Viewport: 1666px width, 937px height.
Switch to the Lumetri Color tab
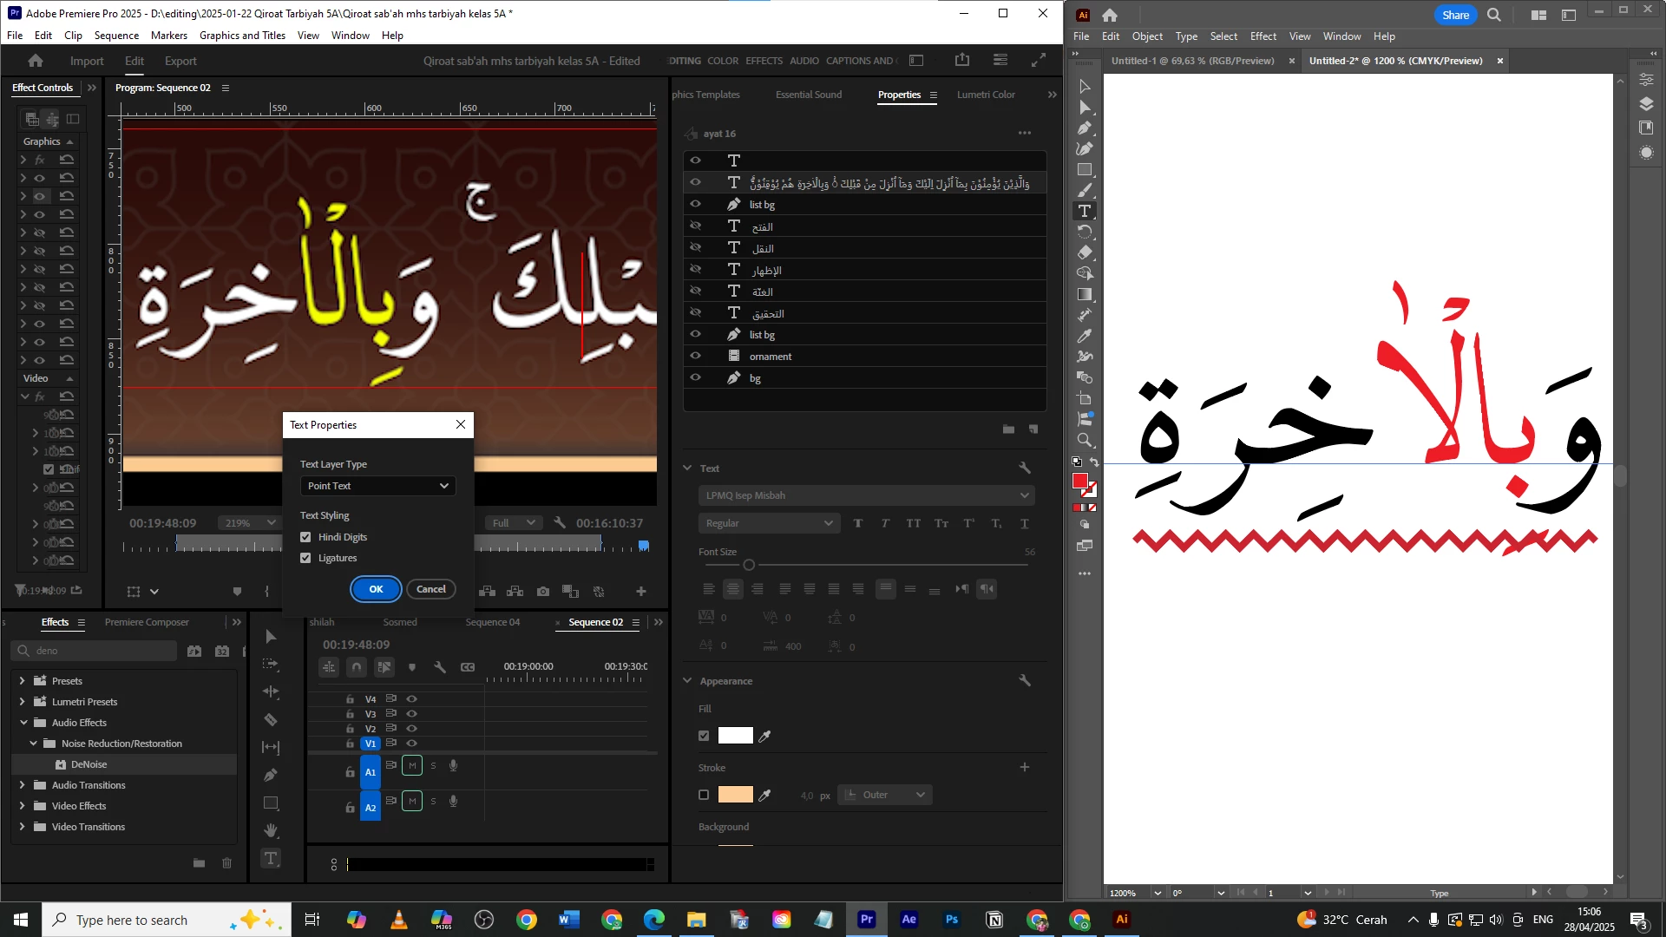click(986, 95)
